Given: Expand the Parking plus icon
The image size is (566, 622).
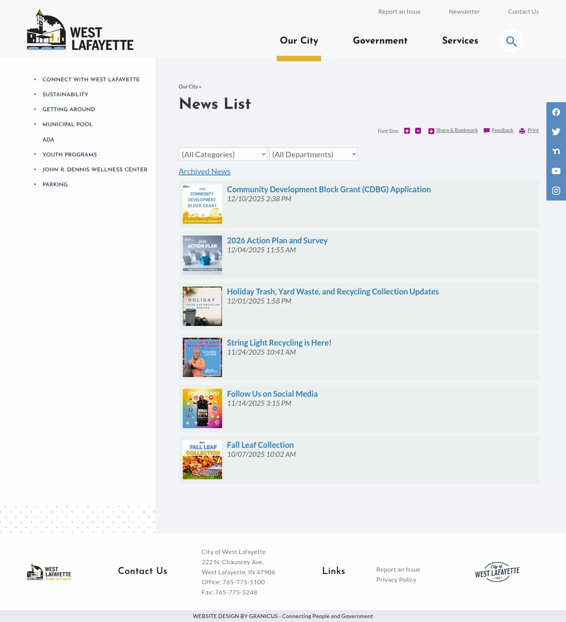Looking at the screenshot, I should coord(35,184).
